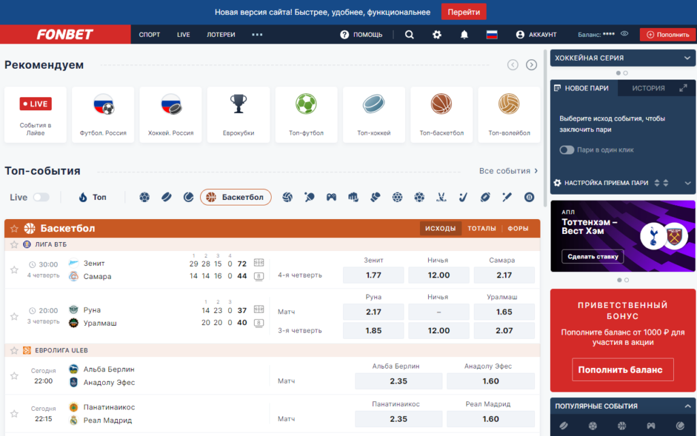
Task: Select tennis icon in Популярные события
Action: (680, 426)
